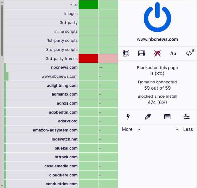Image resolution: width=197 pixels, height=188 pixels.
Task: Click the 'inline scripts' rule label
Action: 41,32
